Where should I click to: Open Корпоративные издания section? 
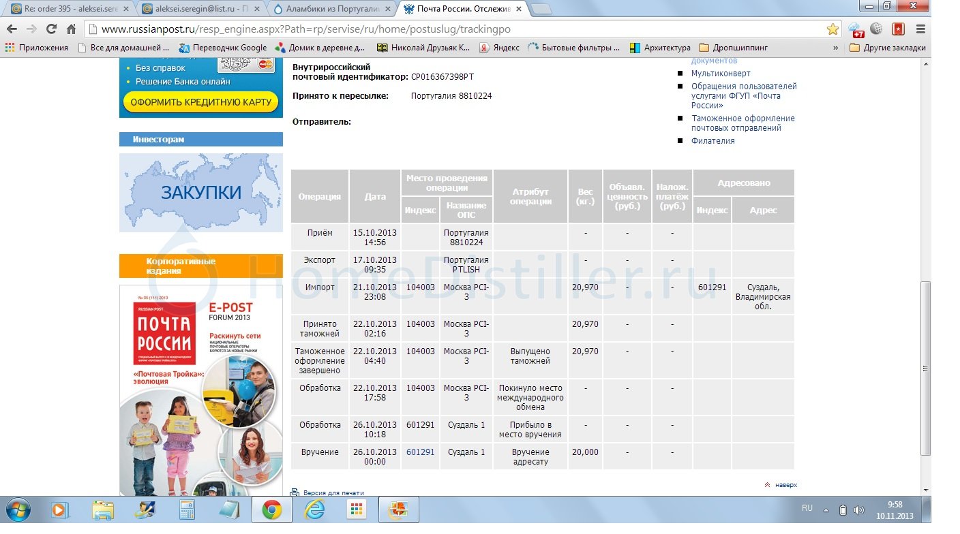point(201,266)
